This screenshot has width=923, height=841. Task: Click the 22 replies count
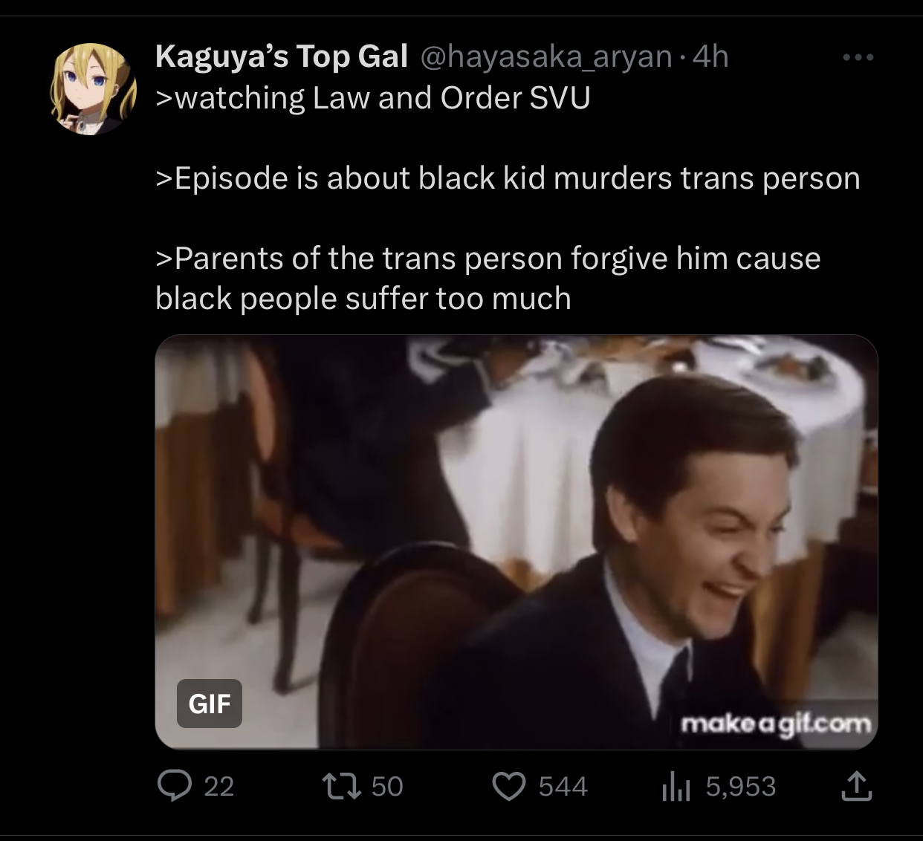tap(218, 786)
